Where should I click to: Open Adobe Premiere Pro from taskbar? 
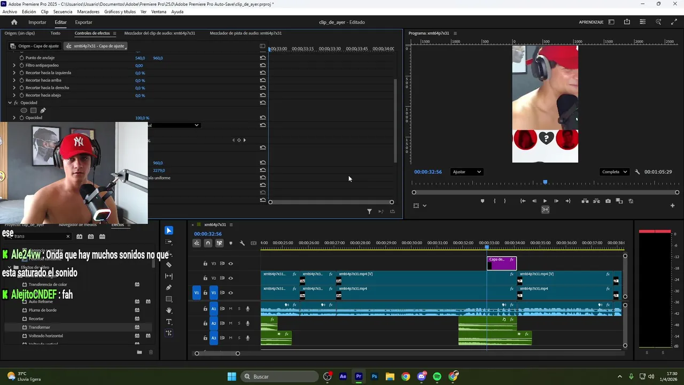click(359, 376)
